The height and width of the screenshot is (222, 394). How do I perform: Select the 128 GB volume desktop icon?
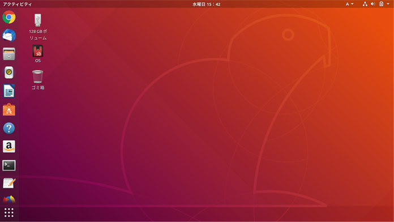pos(38,27)
